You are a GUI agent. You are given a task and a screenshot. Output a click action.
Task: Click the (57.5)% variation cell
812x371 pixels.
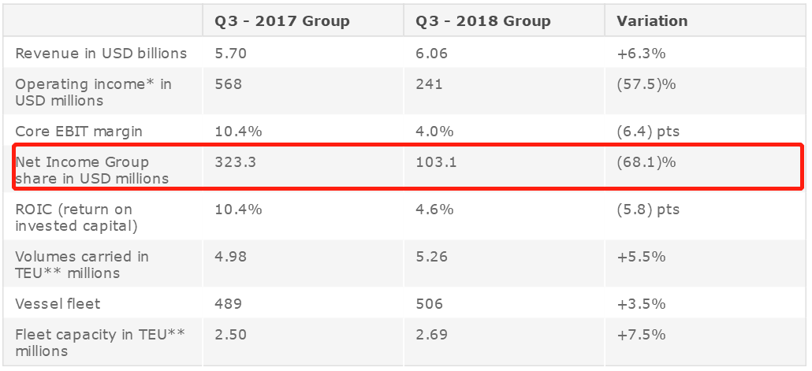pos(646,84)
